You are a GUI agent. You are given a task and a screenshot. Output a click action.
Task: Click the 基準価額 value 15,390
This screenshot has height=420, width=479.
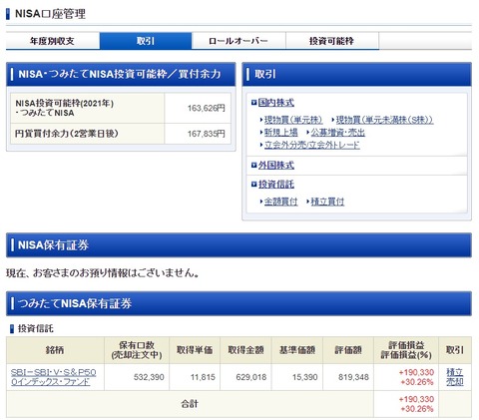305,377
